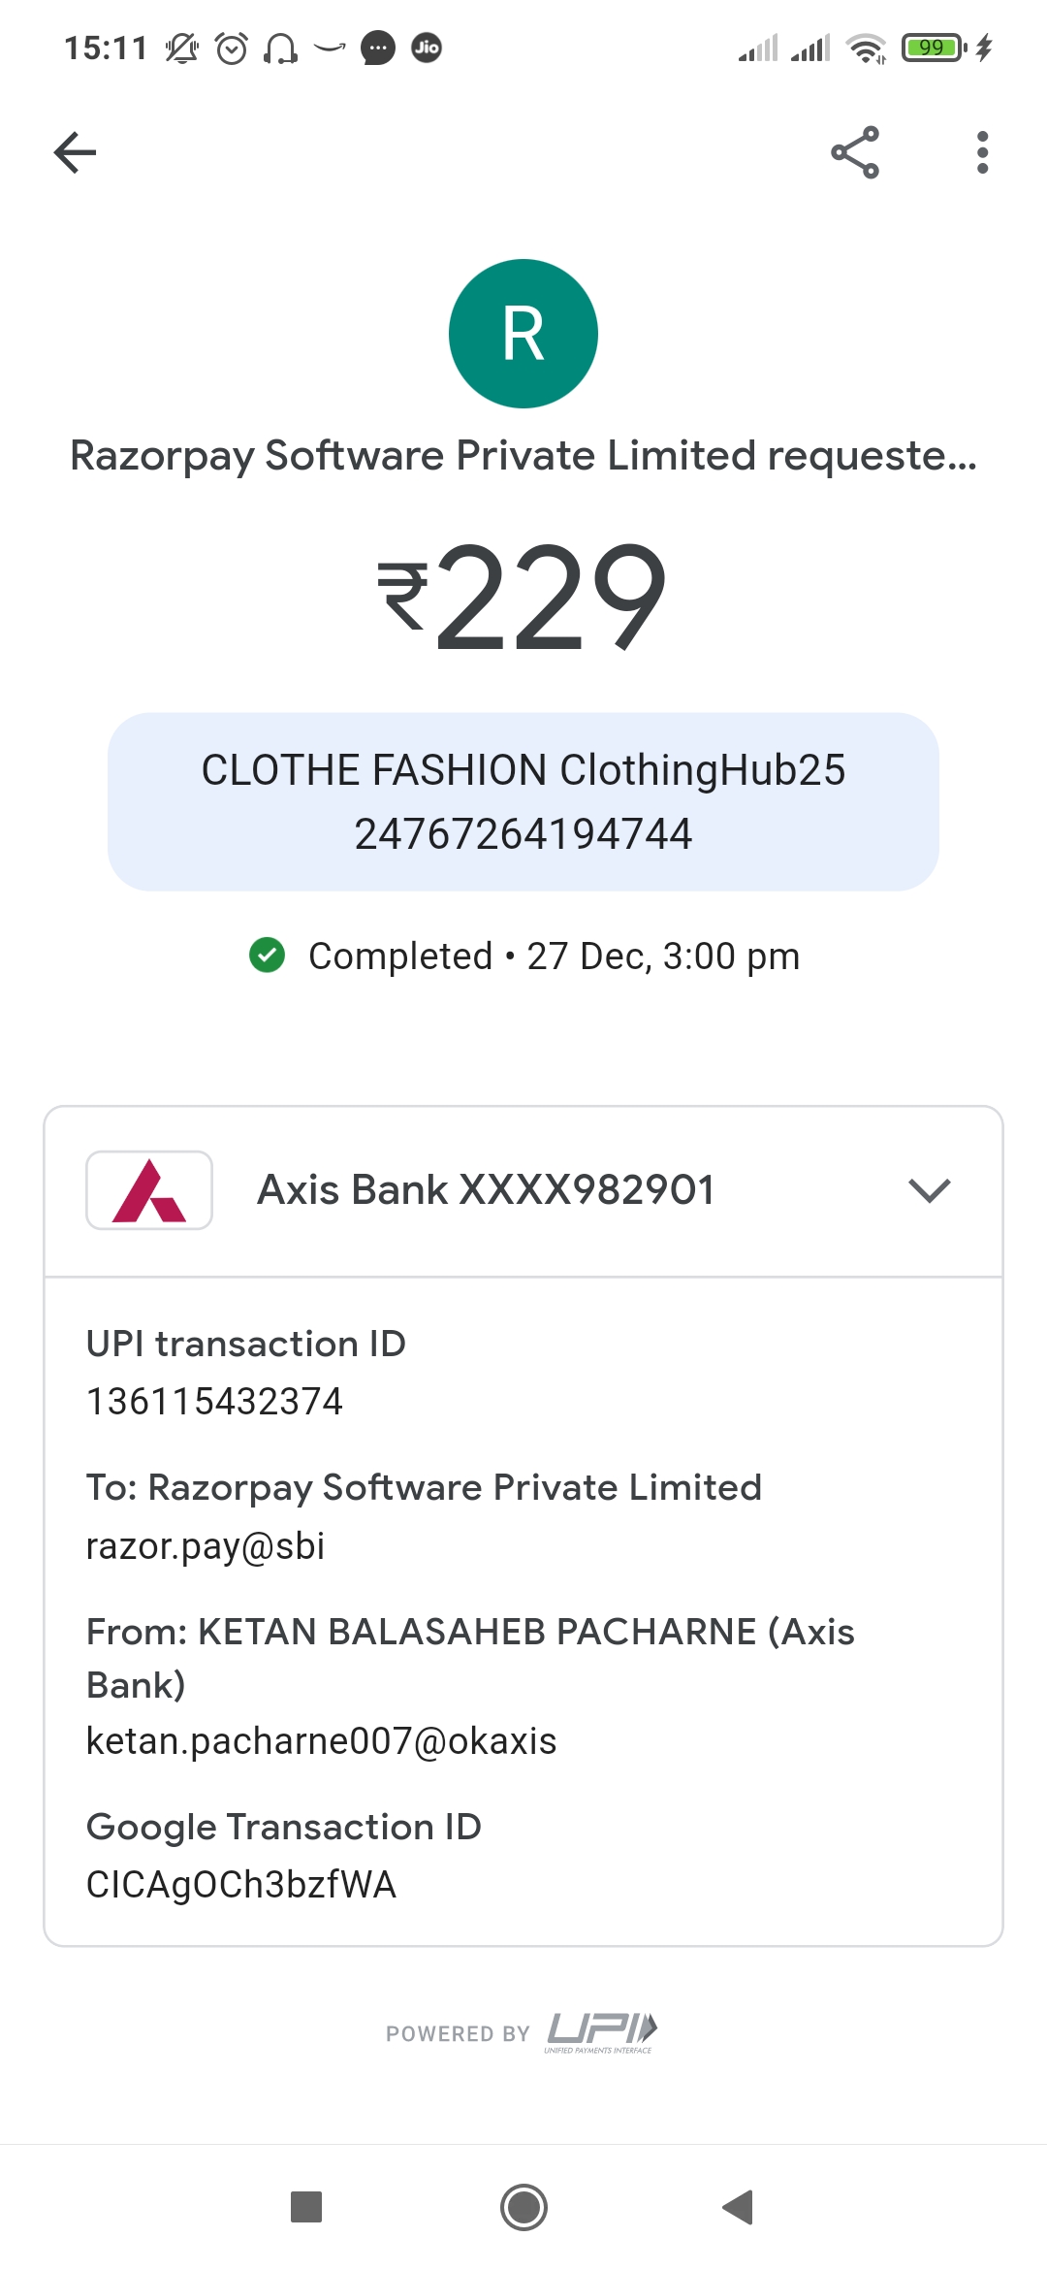Open the CLOTHE FASHION ClothingHub25 note

pyautogui.click(x=523, y=801)
